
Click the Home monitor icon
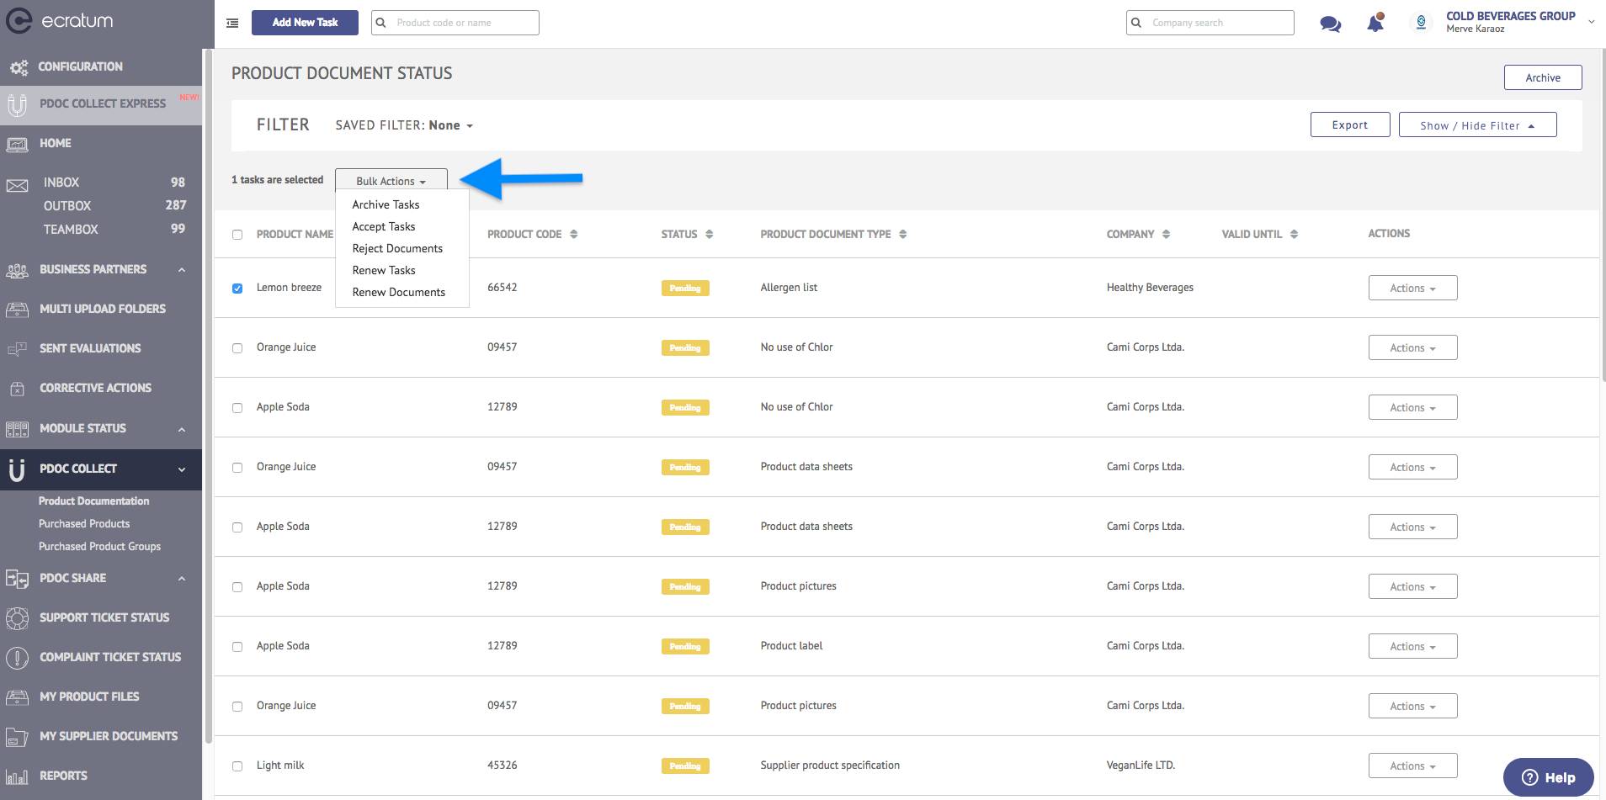17,144
